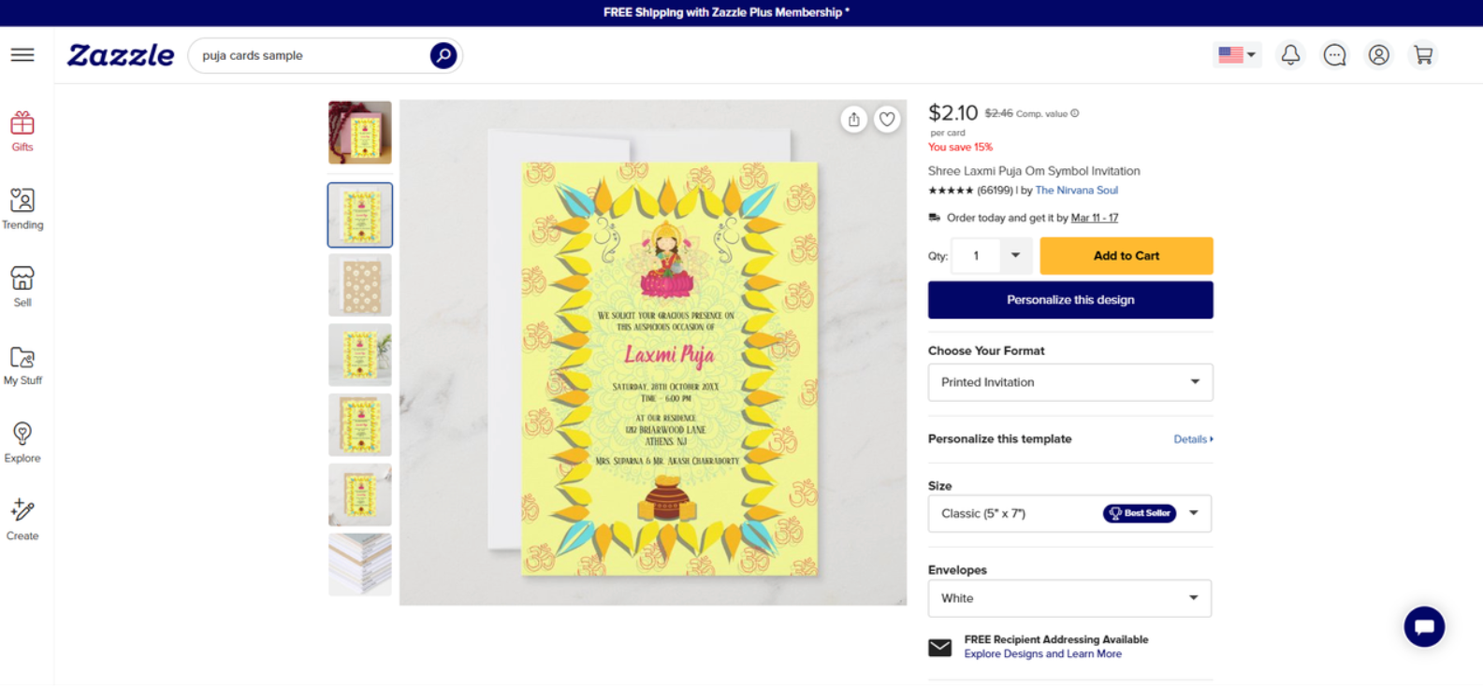The width and height of the screenshot is (1483, 686).
Task: Click Personalize this design
Action: [x=1069, y=300]
